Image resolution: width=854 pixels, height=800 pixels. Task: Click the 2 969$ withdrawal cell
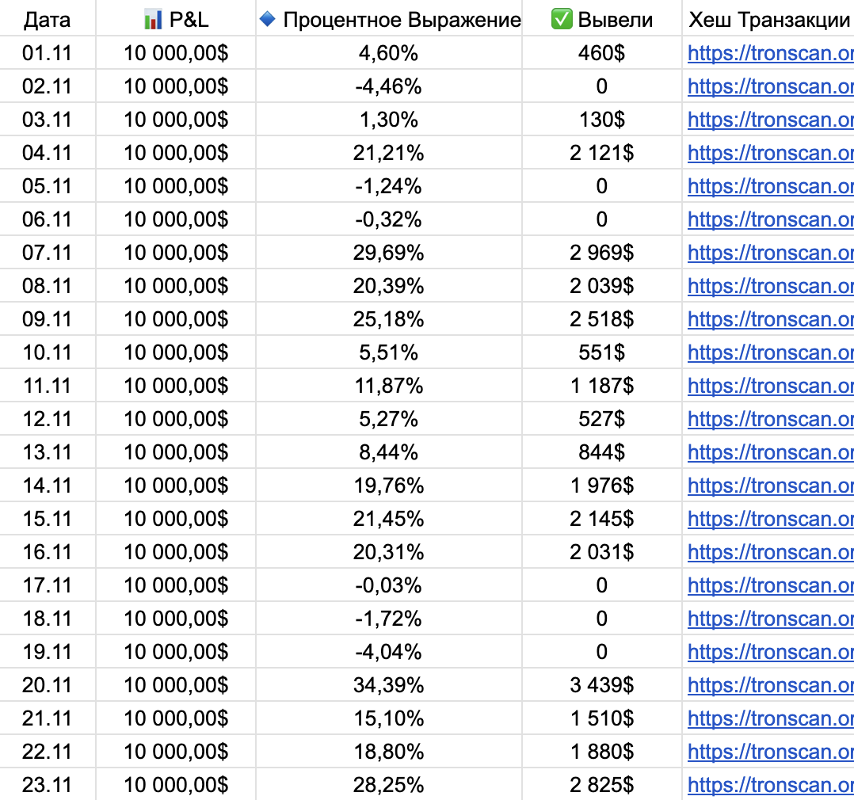601,253
